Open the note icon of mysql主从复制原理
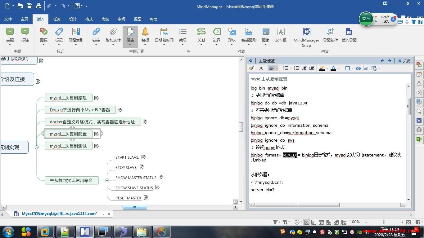This screenshot has height=238, width=424. (96, 98)
